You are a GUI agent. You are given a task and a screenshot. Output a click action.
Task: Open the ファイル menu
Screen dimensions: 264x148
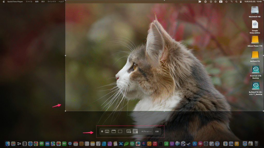(x=29, y=2)
